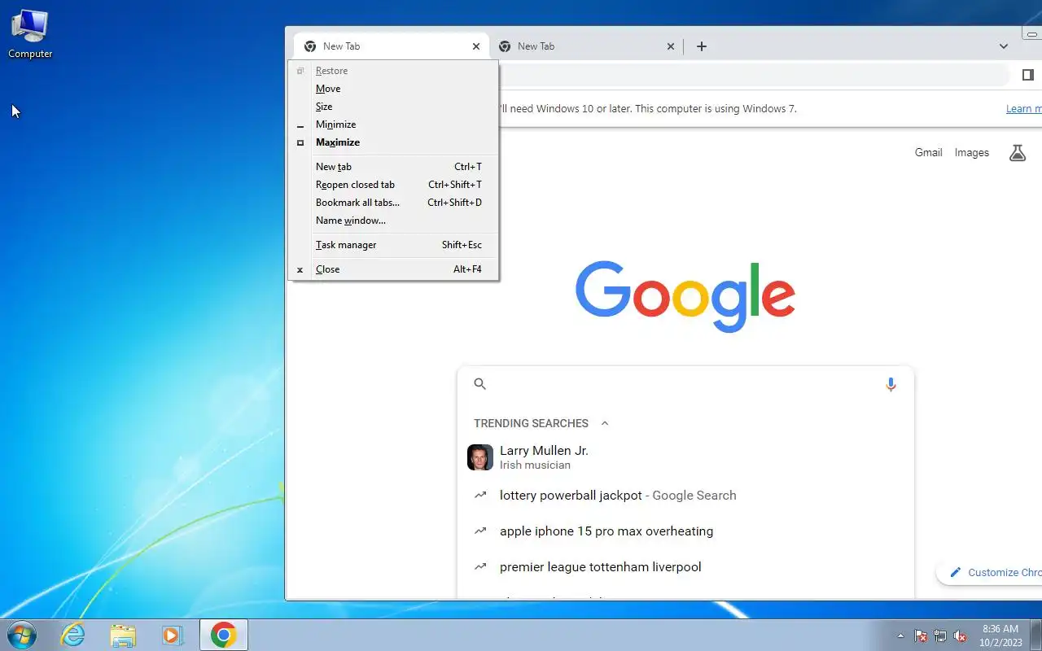Click the trend arrow beside lottery powerball
Viewport: 1042px width, 651px height.
point(480,495)
